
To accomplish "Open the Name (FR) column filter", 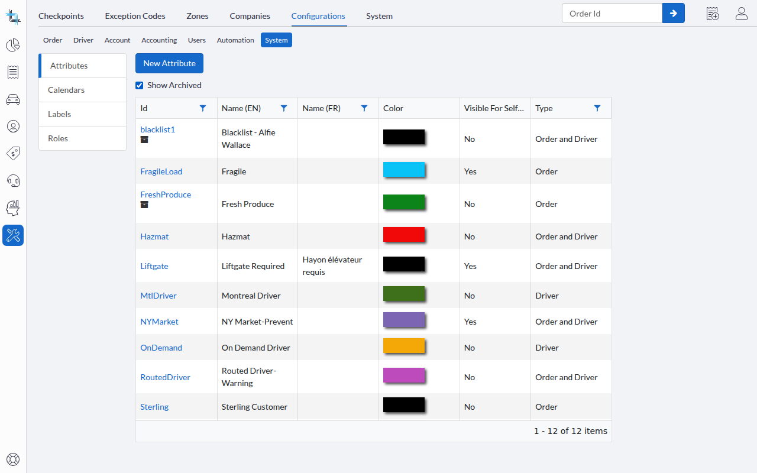I will [364, 108].
